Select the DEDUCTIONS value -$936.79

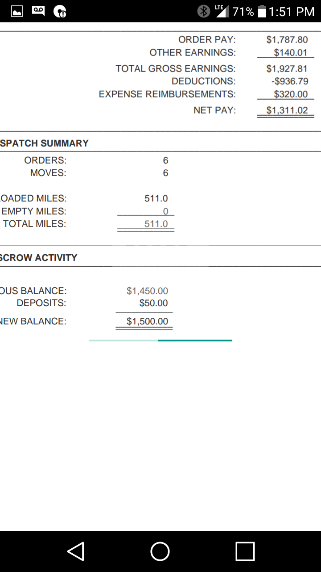pos(289,81)
